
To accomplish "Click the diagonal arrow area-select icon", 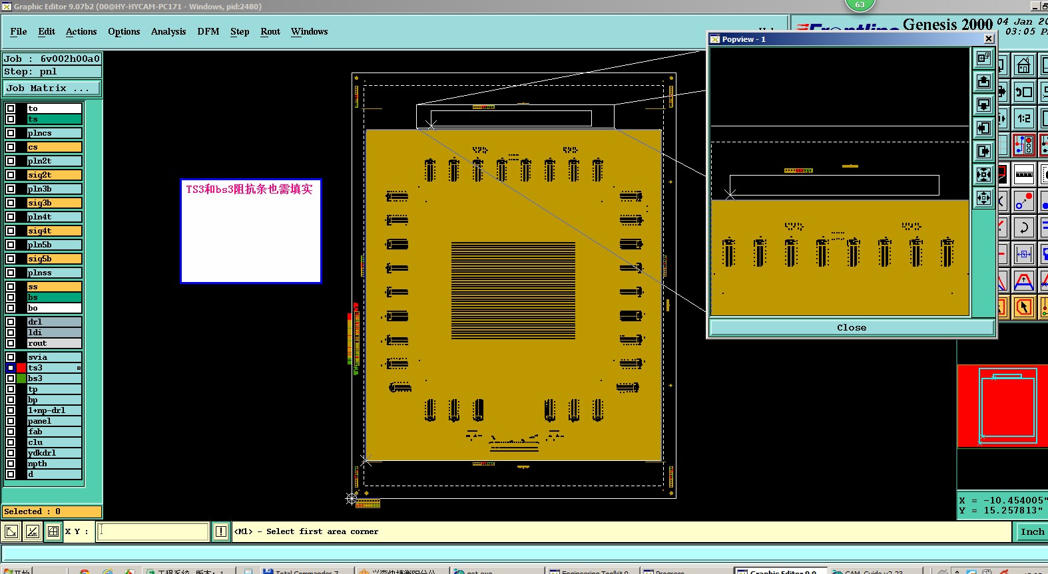I will (11, 531).
